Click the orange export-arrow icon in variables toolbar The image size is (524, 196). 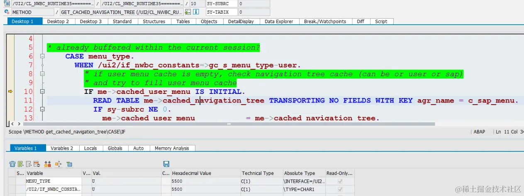tap(58, 164)
